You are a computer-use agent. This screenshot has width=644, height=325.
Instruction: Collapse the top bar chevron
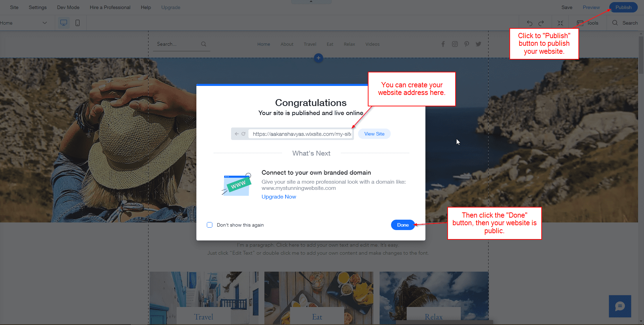(311, 2)
